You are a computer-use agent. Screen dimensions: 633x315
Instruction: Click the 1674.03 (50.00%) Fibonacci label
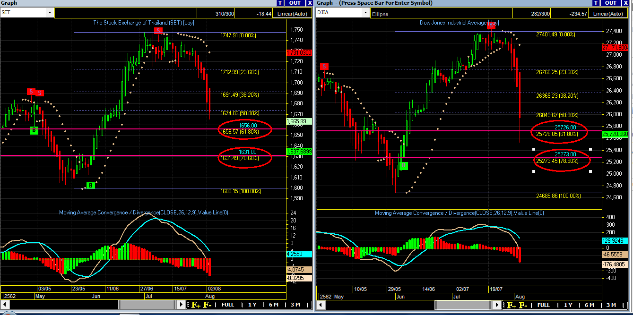pos(240,113)
